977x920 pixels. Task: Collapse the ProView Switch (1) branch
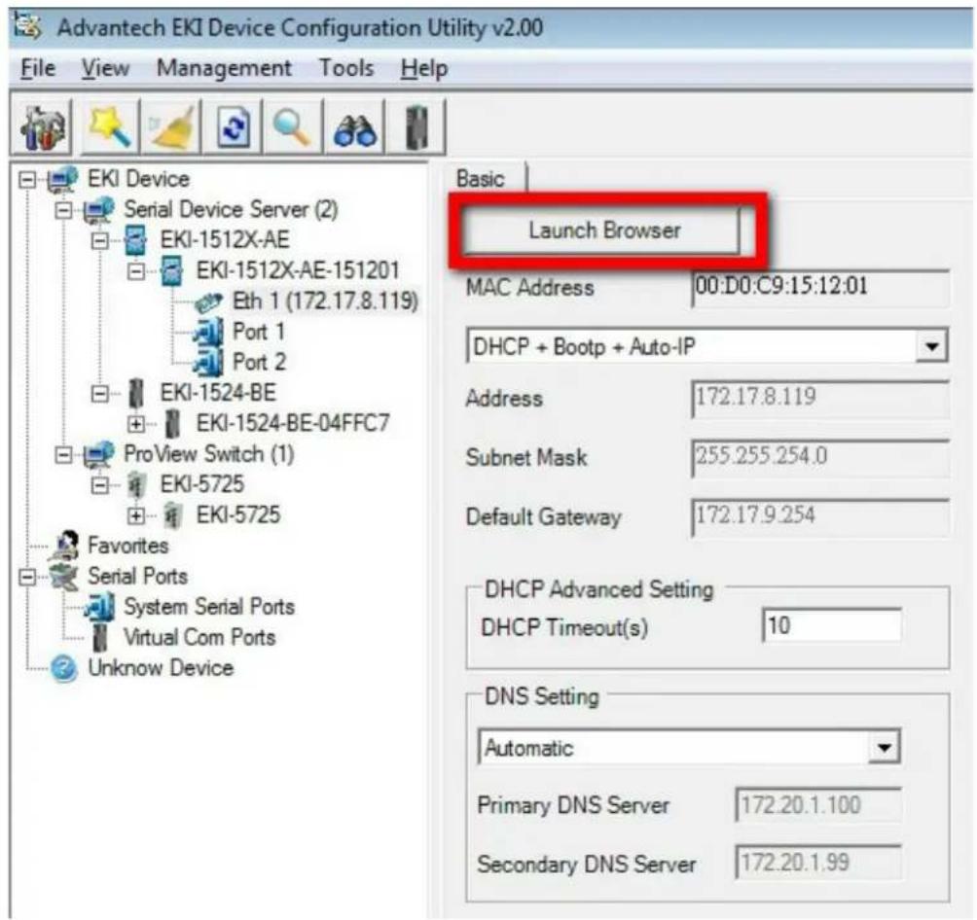click(63, 455)
